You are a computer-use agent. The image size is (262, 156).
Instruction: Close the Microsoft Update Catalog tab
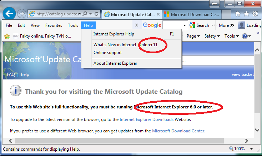[158, 14]
